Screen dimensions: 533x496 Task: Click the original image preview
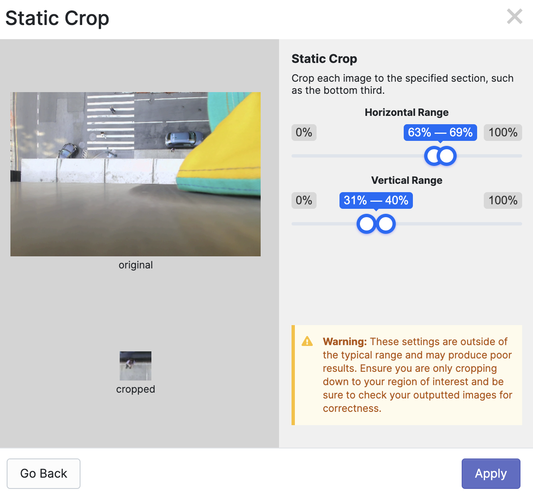(x=136, y=174)
